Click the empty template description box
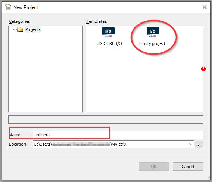 click(x=106, y=119)
